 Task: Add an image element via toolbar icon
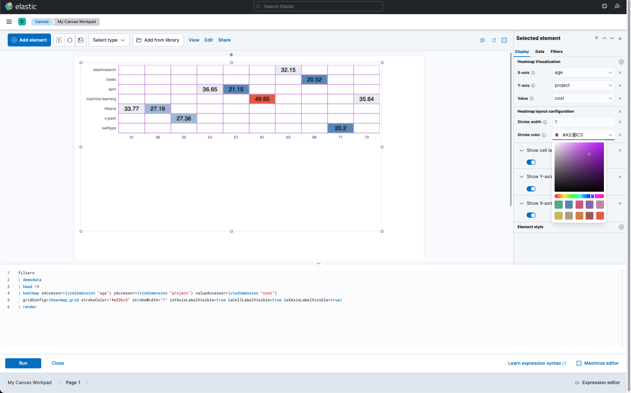(x=81, y=40)
